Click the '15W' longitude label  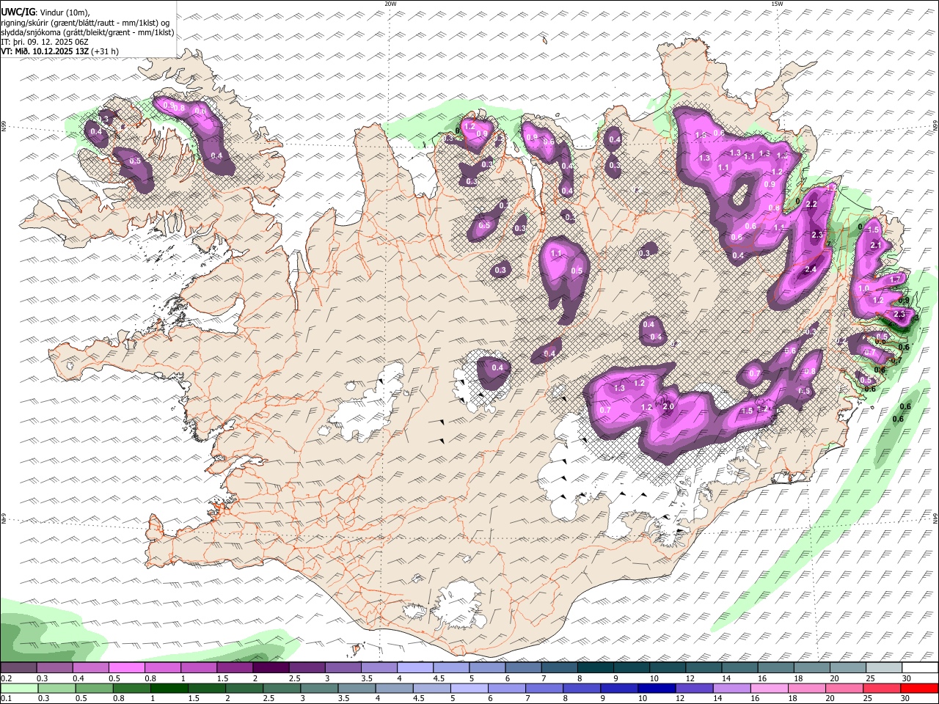(777, 4)
